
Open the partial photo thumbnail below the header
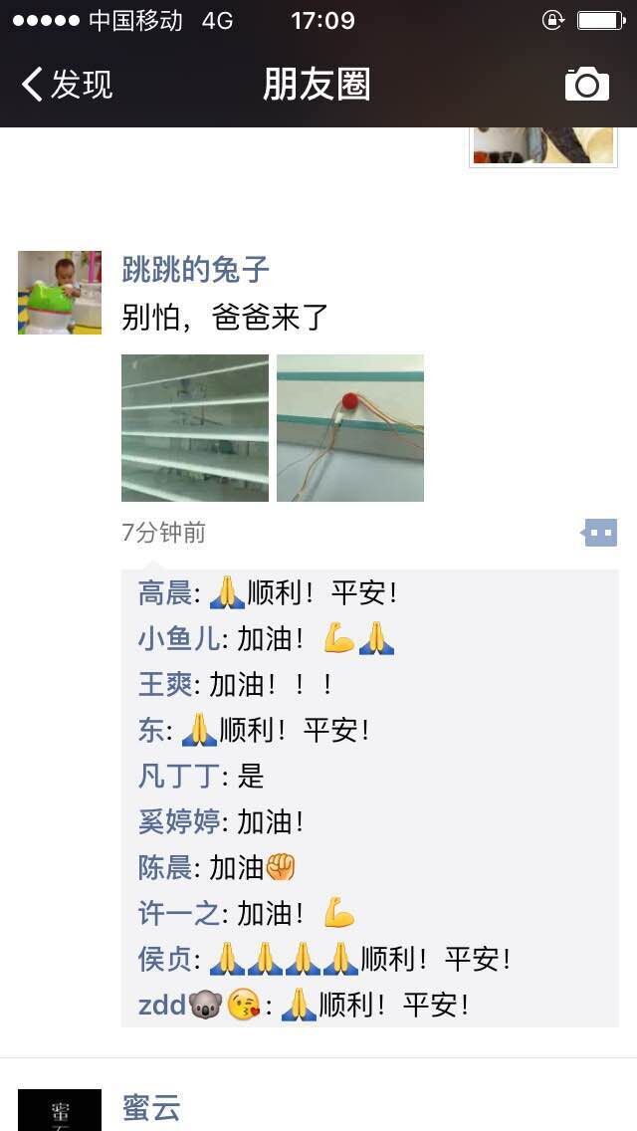(543, 146)
